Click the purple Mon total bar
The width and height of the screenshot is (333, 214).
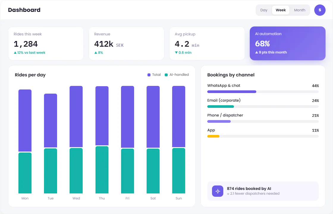[25, 121]
